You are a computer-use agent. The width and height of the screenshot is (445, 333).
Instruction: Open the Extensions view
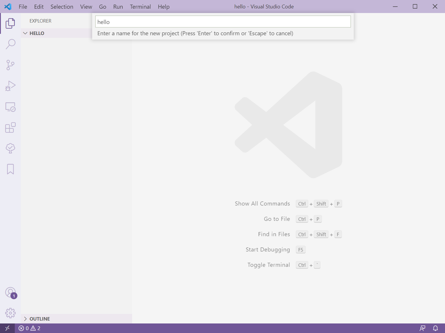pyautogui.click(x=10, y=127)
